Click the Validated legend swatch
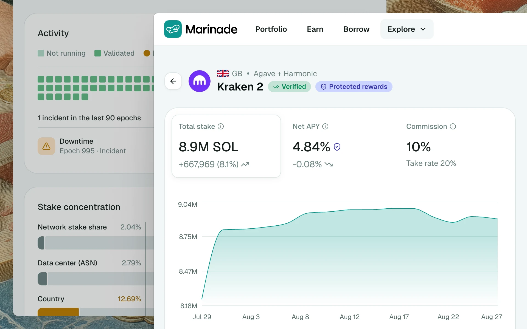Screen dimensions: 527x329 [x=98, y=53]
